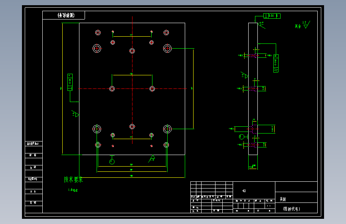Select the roughness symbol on side view's left face

[245, 75]
